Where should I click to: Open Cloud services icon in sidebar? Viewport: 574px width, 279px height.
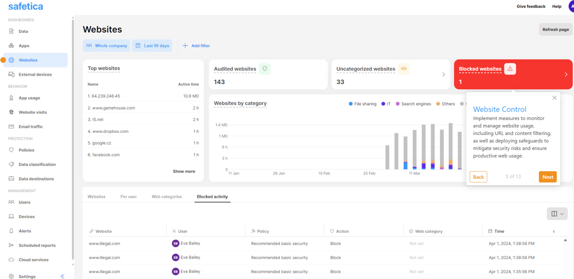(11, 260)
